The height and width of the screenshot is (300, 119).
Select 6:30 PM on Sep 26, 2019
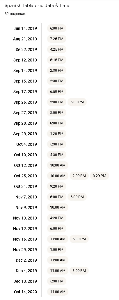tap(77, 102)
